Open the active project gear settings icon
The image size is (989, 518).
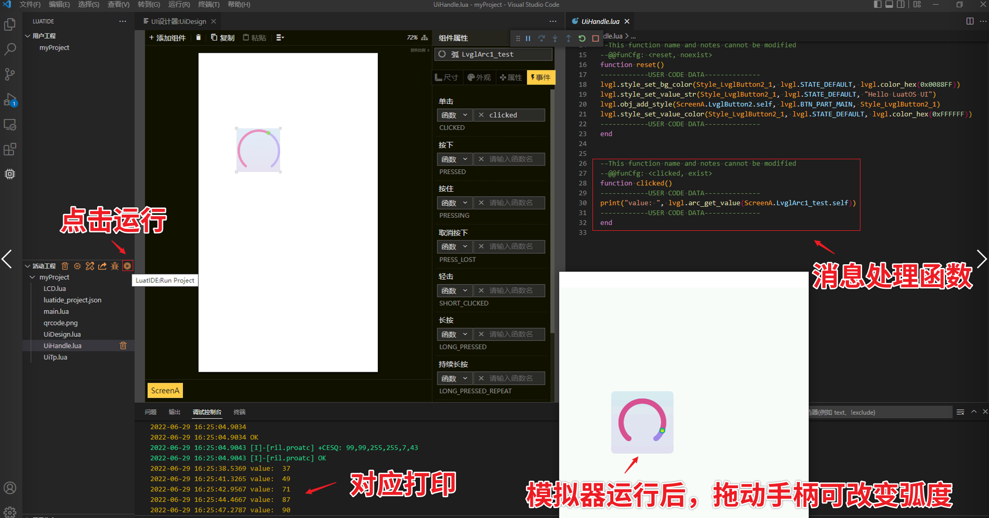(x=77, y=266)
